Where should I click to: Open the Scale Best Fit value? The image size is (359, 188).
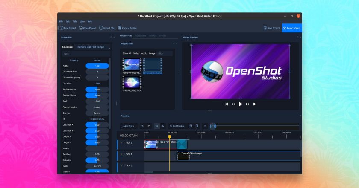(x=97, y=166)
